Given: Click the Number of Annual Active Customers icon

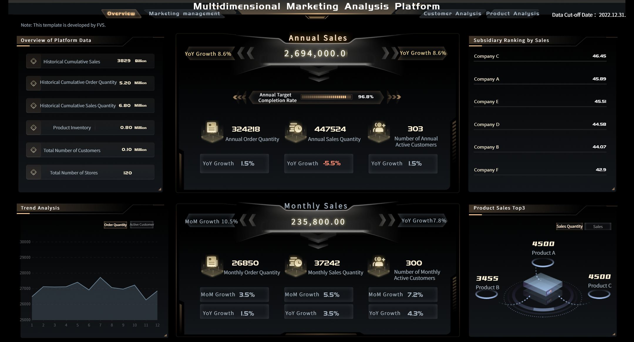Looking at the screenshot, I should coord(379,128).
